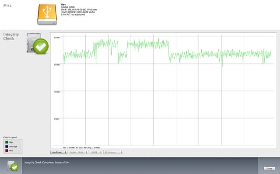The height and width of the screenshot is (174, 280).
Task: Click the Done button
Action: [x=269, y=168]
